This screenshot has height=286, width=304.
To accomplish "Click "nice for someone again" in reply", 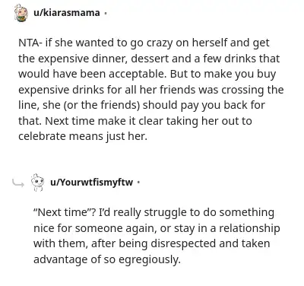I will pyautogui.click(x=94, y=228).
